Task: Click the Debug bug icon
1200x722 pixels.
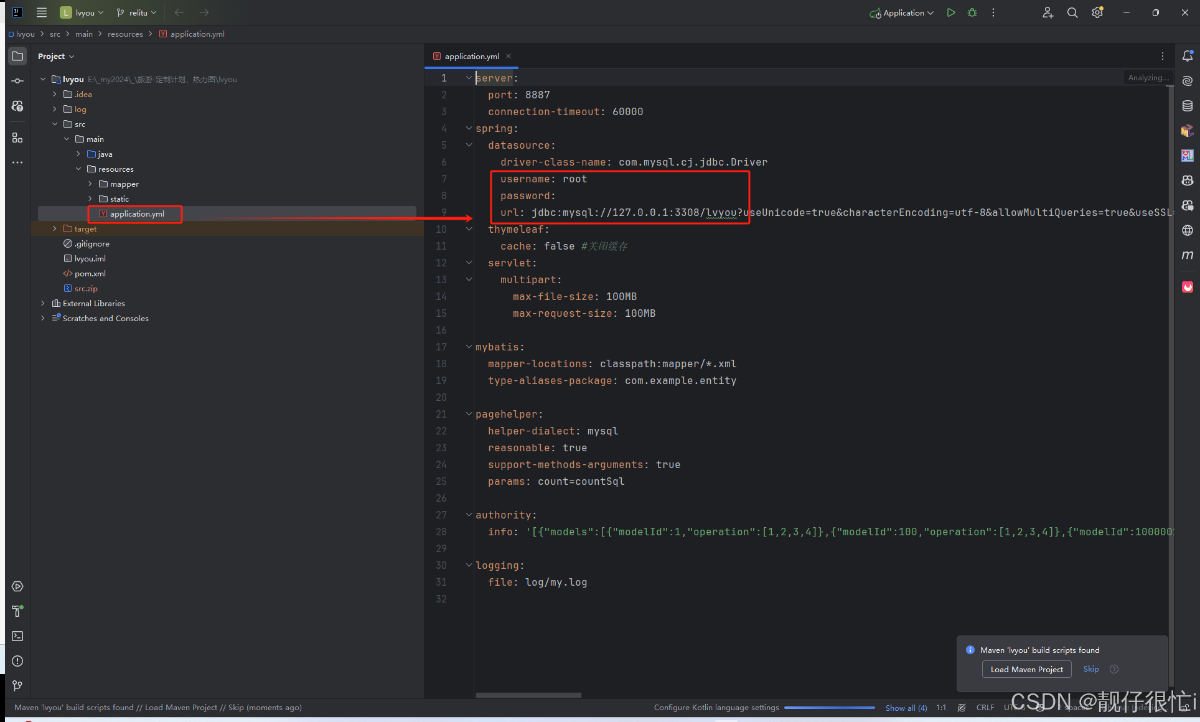Action: click(x=972, y=12)
